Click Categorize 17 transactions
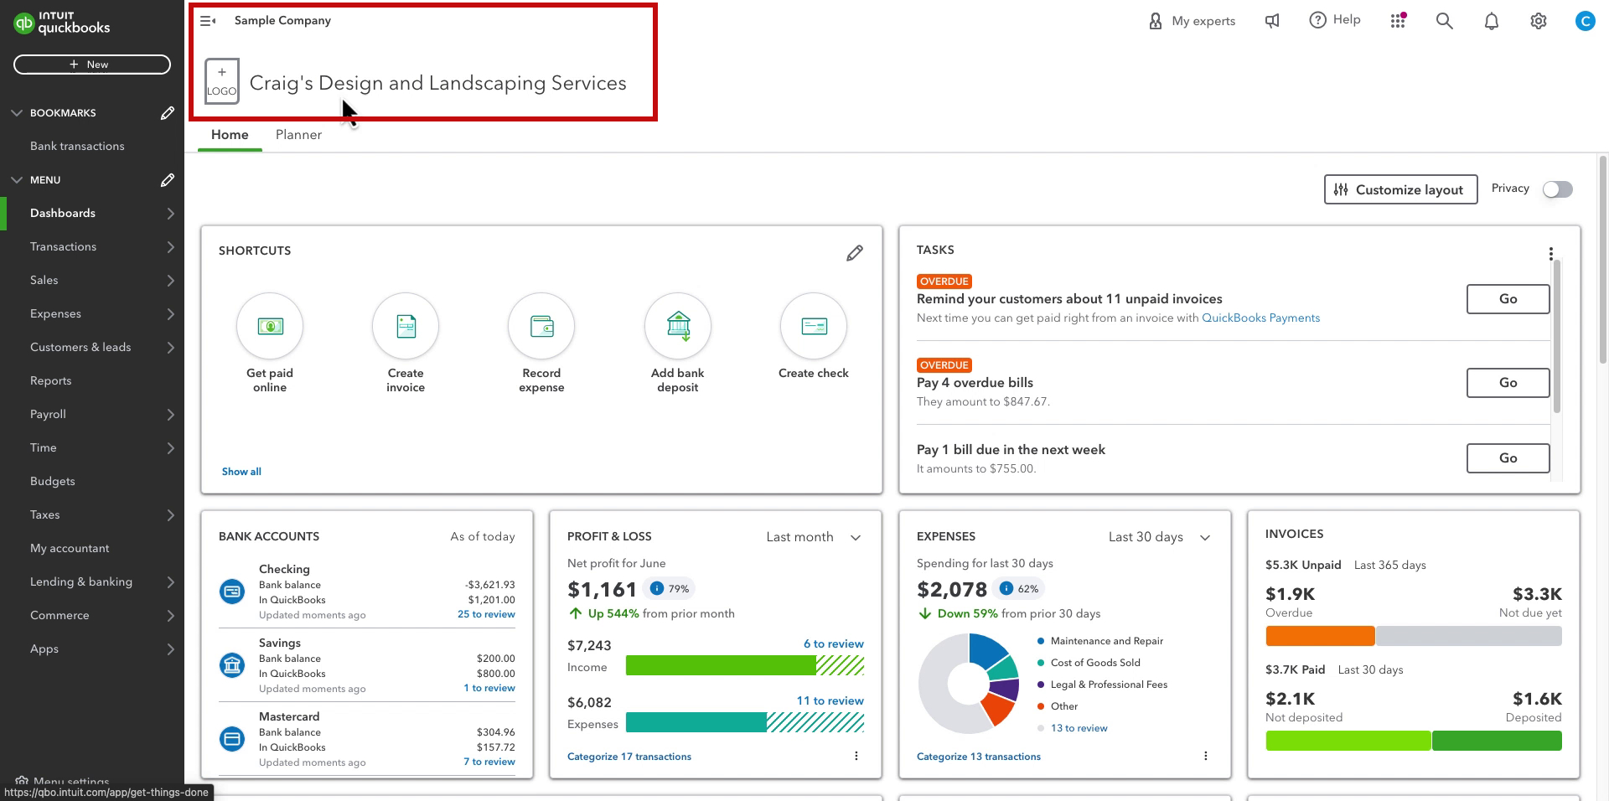Viewport: 1609px width, 801px height. (x=629, y=757)
